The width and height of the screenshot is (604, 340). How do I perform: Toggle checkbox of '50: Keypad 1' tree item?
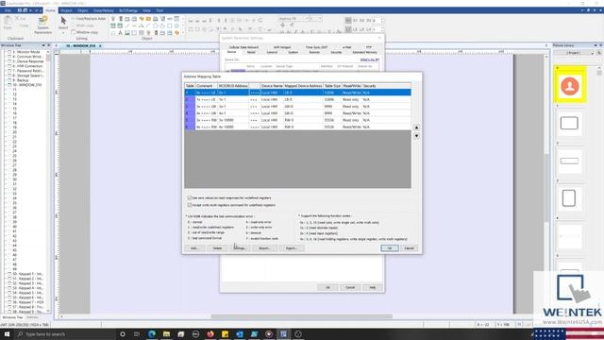[9, 274]
